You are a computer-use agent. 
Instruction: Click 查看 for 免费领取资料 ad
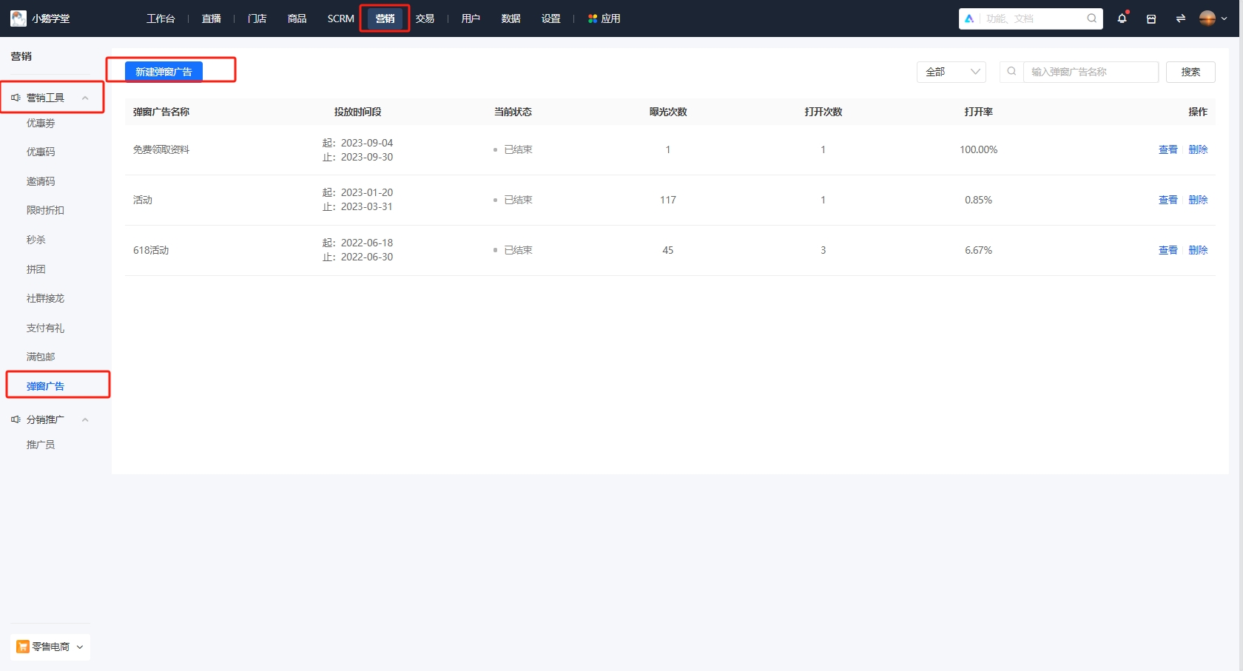tap(1168, 149)
